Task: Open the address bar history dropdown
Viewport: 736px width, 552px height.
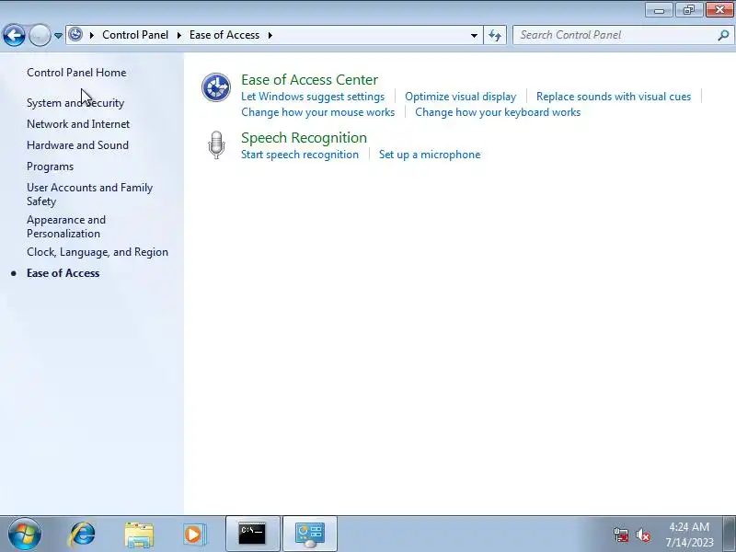Action: 474,35
